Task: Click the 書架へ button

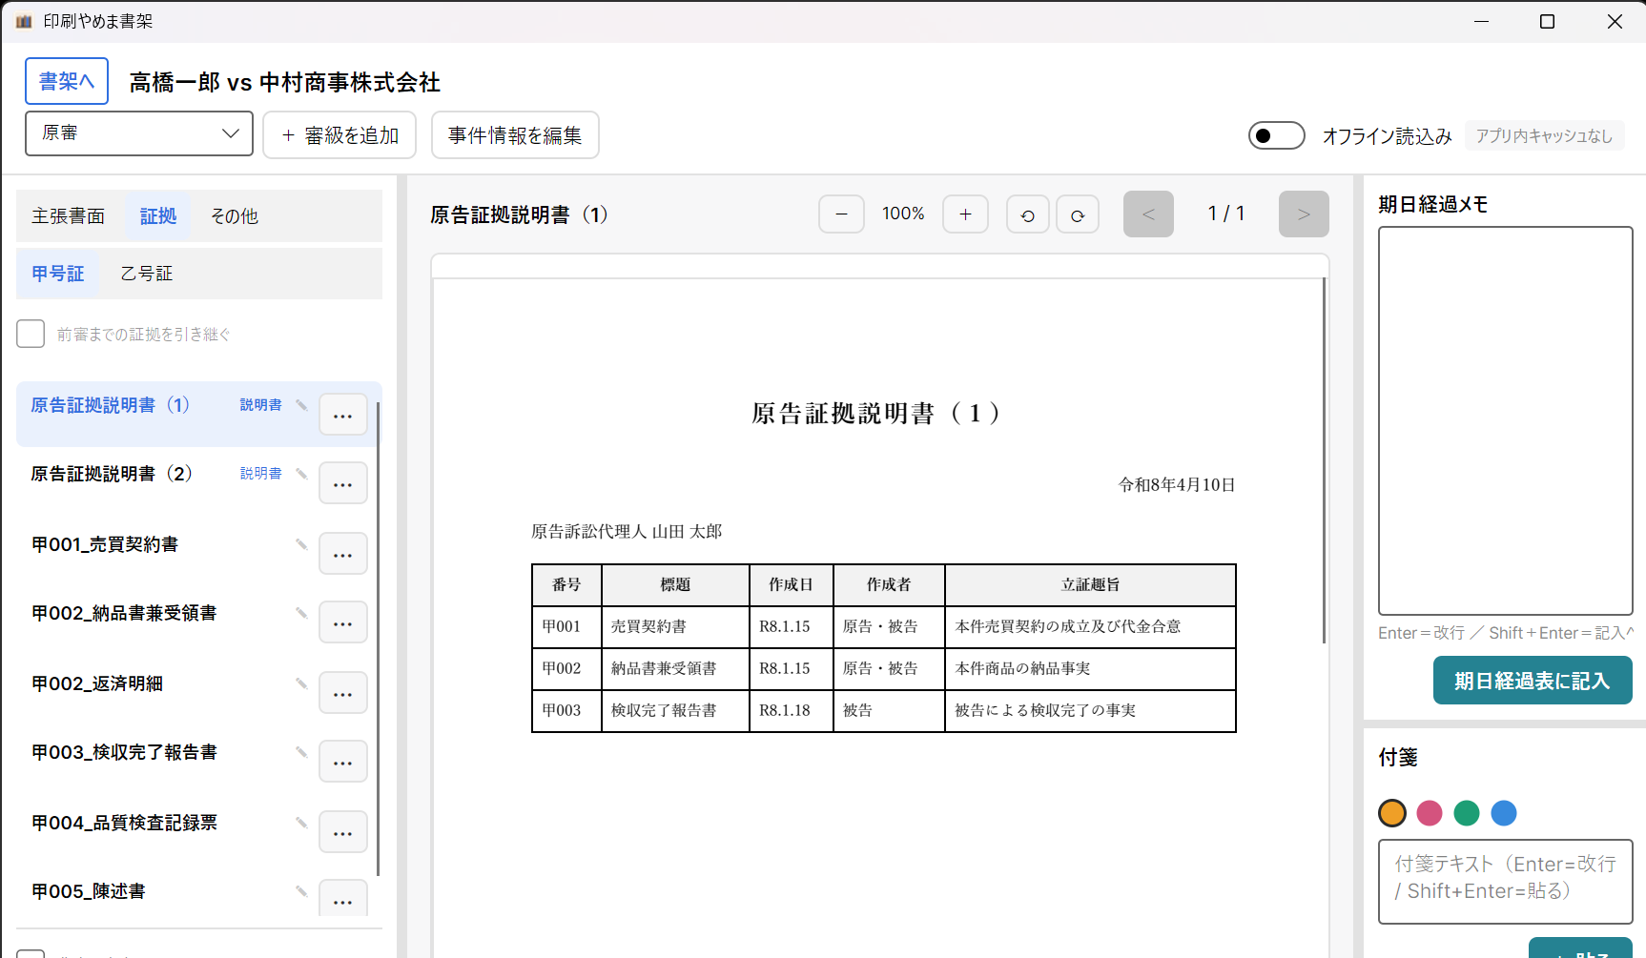Action: [67, 81]
